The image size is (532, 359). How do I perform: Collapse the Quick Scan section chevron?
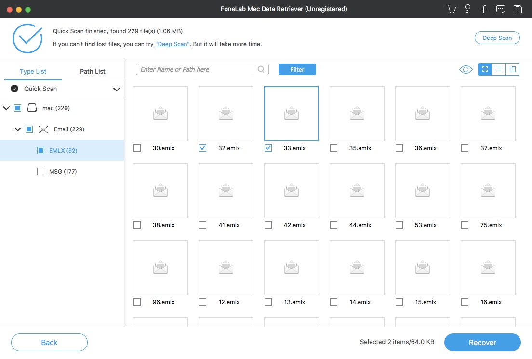pos(116,89)
